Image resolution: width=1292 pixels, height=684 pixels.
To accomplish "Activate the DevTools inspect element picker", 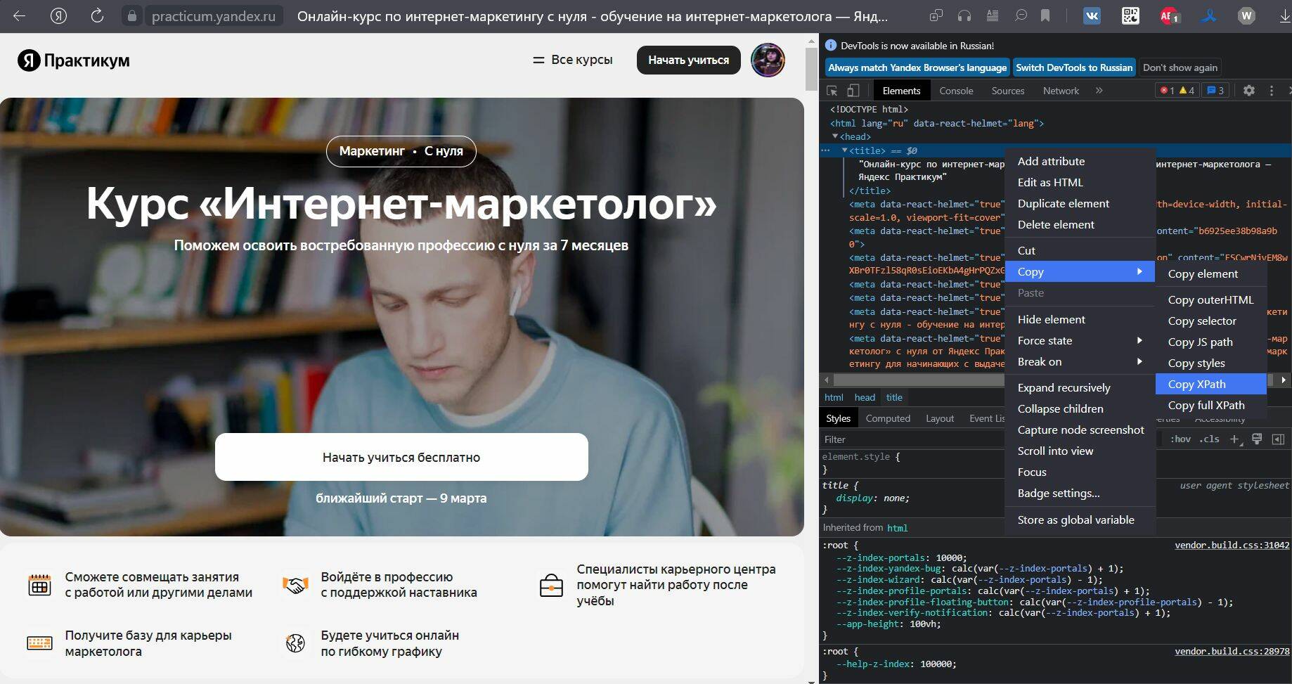I will point(832,91).
